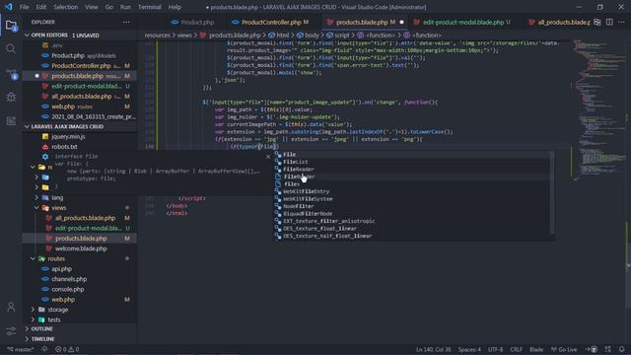Click the split editor right icon
Viewport: 631px width, 355px height.
tap(609, 22)
